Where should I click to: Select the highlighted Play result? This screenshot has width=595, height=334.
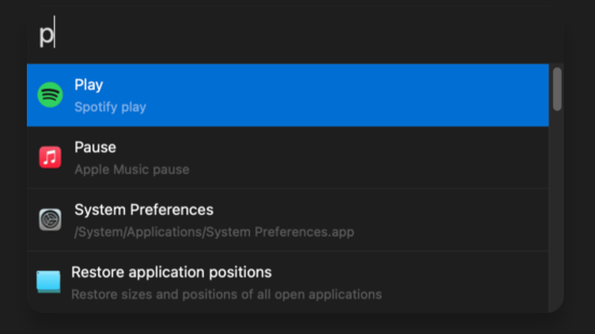pos(288,95)
